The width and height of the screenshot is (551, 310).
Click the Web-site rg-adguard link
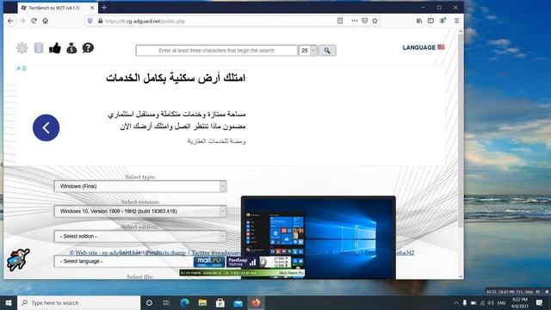pyautogui.click(x=105, y=252)
